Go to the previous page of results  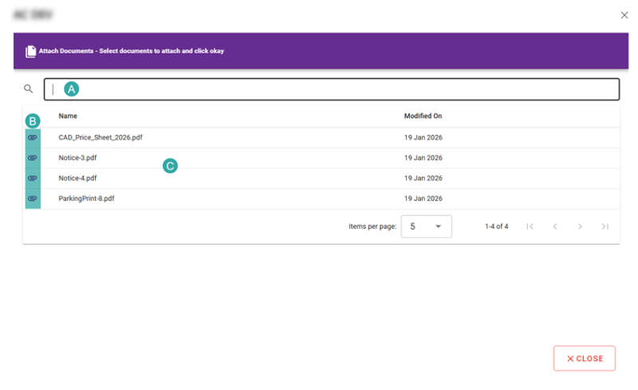click(x=555, y=227)
